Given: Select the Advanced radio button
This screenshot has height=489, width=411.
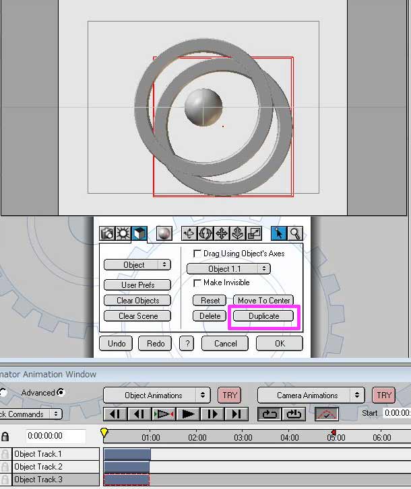Looking at the screenshot, I should tap(61, 392).
